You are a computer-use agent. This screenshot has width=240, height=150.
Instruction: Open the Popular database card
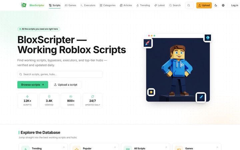94,147
